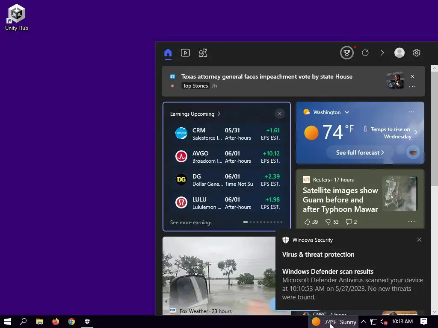
Task: Click the muted volume tray icon
Action: click(384, 322)
